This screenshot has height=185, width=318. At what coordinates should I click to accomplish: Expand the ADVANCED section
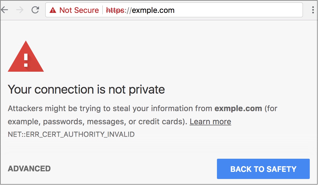point(29,169)
